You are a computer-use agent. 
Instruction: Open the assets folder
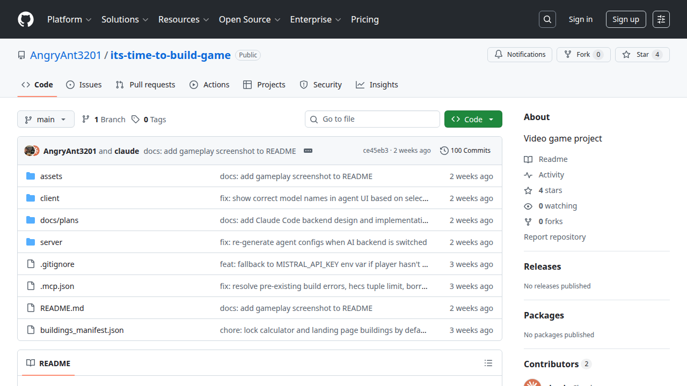pyautogui.click(x=51, y=176)
